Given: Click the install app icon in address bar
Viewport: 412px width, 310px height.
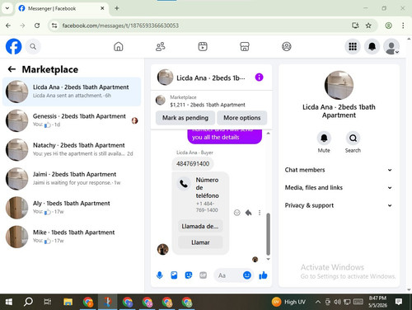Looking at the screenshot, I should pos(355,26).
